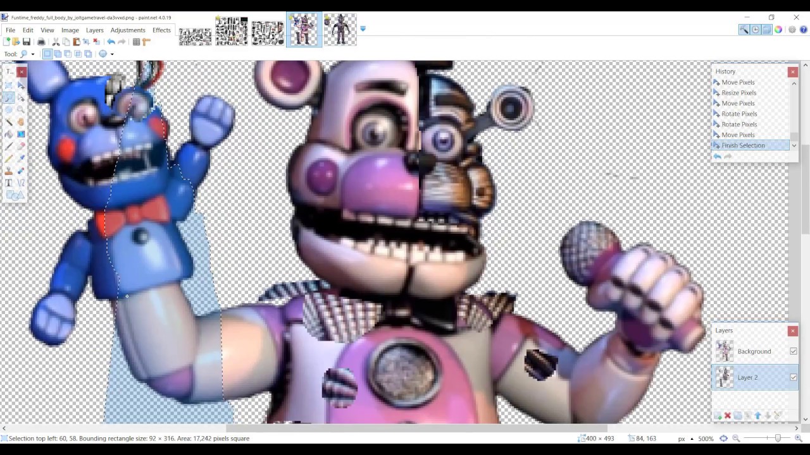
Task: Expand the image list arrow next to thumbnails
Action: point(363,29)
